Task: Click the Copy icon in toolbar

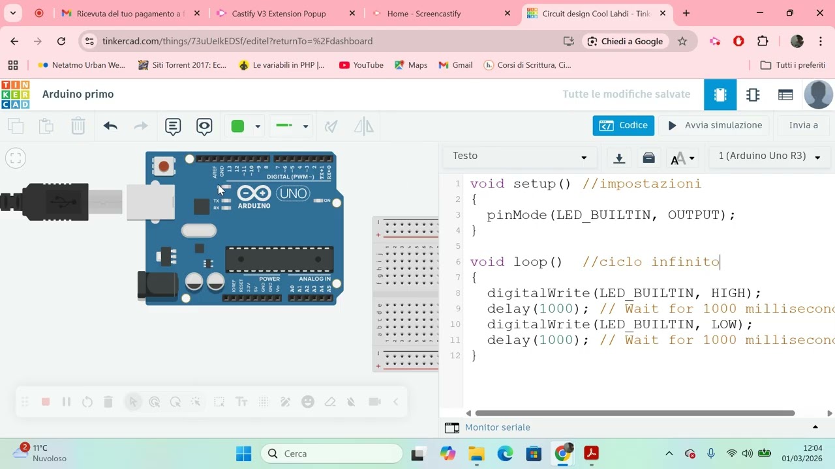Action: [x=16, y=126]
